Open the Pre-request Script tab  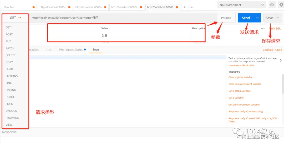[x=73, y=49]
